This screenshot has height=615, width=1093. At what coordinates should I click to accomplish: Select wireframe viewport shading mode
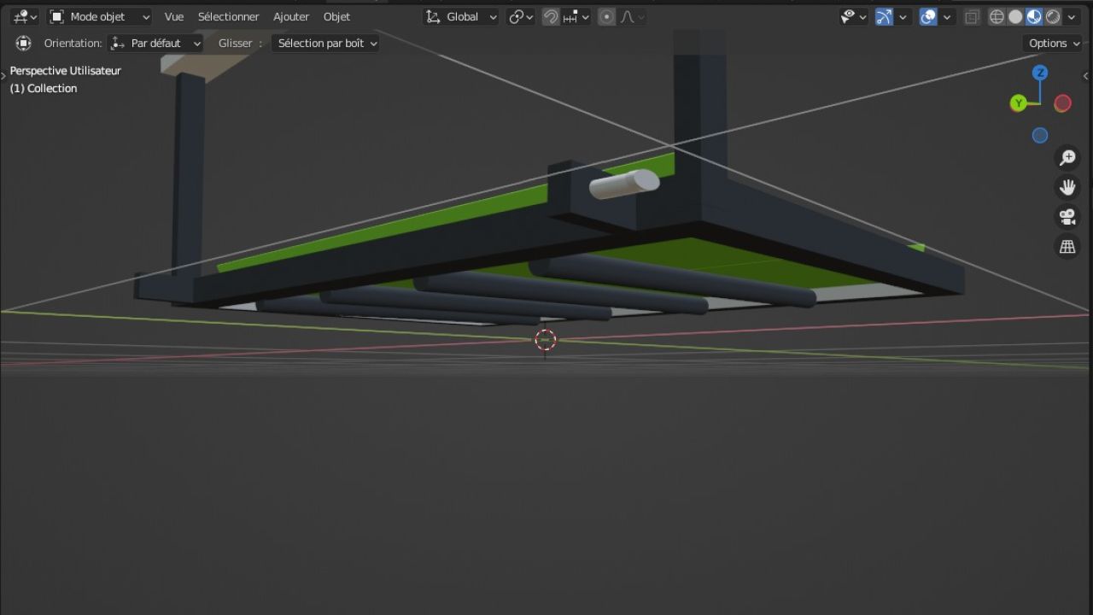(997, 17)
